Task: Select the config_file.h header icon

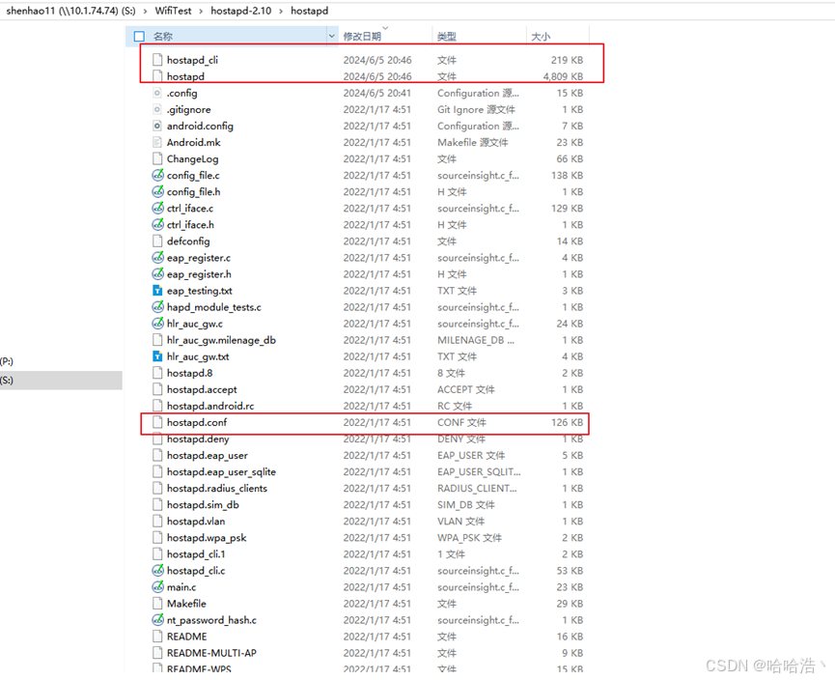Action: [157, 192]
